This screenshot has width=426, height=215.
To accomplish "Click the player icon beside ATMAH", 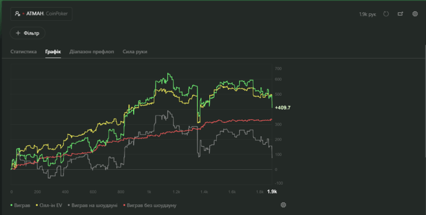I will [x=18, y=14].
